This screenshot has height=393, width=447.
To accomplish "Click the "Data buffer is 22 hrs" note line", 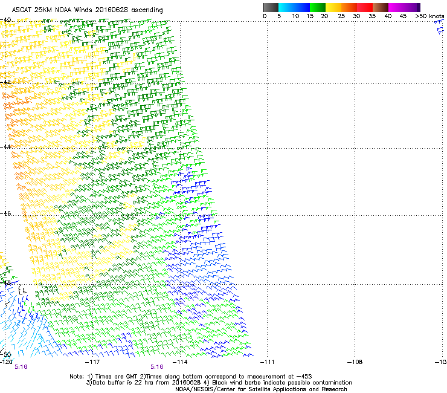I will (219, 383).
